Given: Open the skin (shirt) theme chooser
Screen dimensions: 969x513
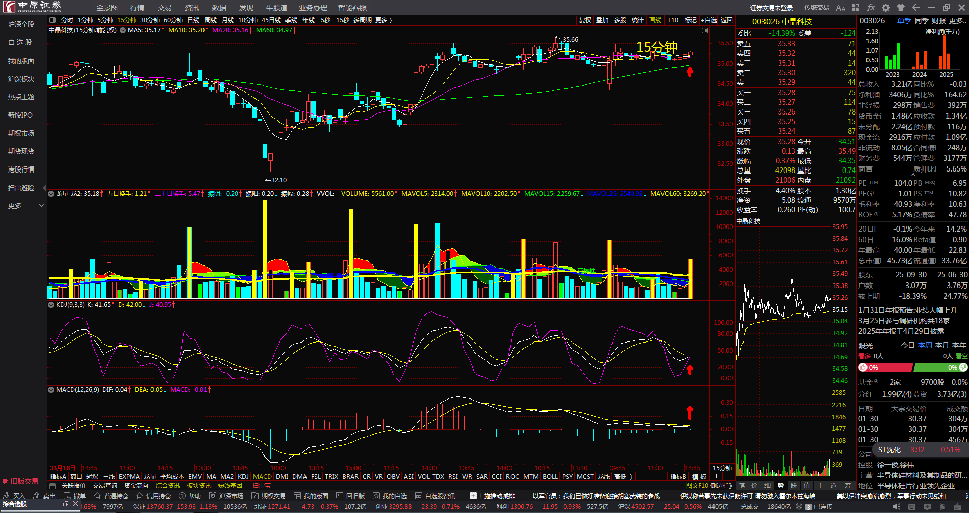Looking at the screenshot, I should pos(901,8).
